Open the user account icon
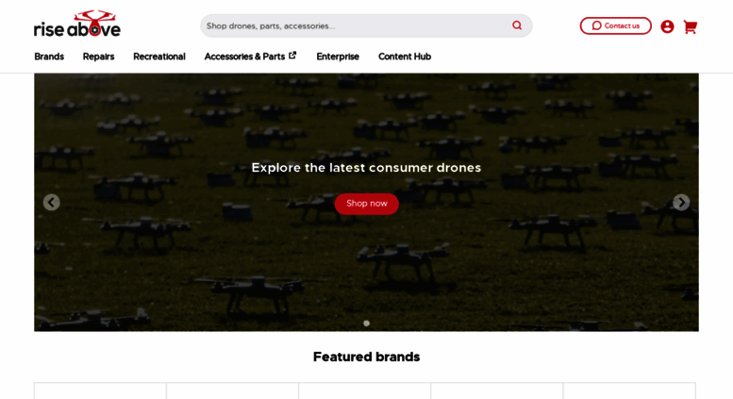 pyautogui.click(x=667, y=26)
